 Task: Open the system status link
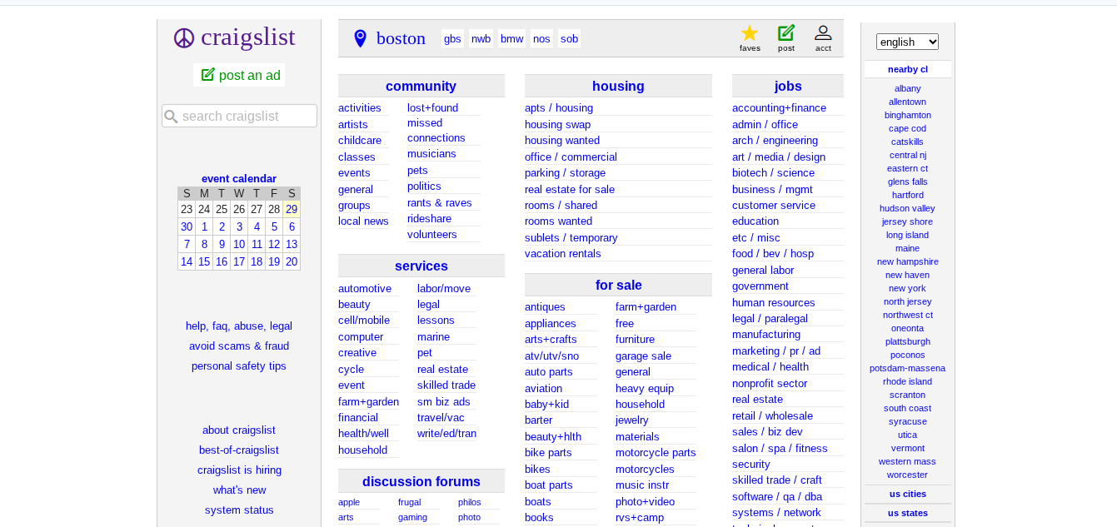[x=239, y=510]
